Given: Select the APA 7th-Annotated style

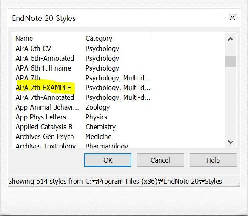Looking at the screenshot, I should click(x=45, y=97).
